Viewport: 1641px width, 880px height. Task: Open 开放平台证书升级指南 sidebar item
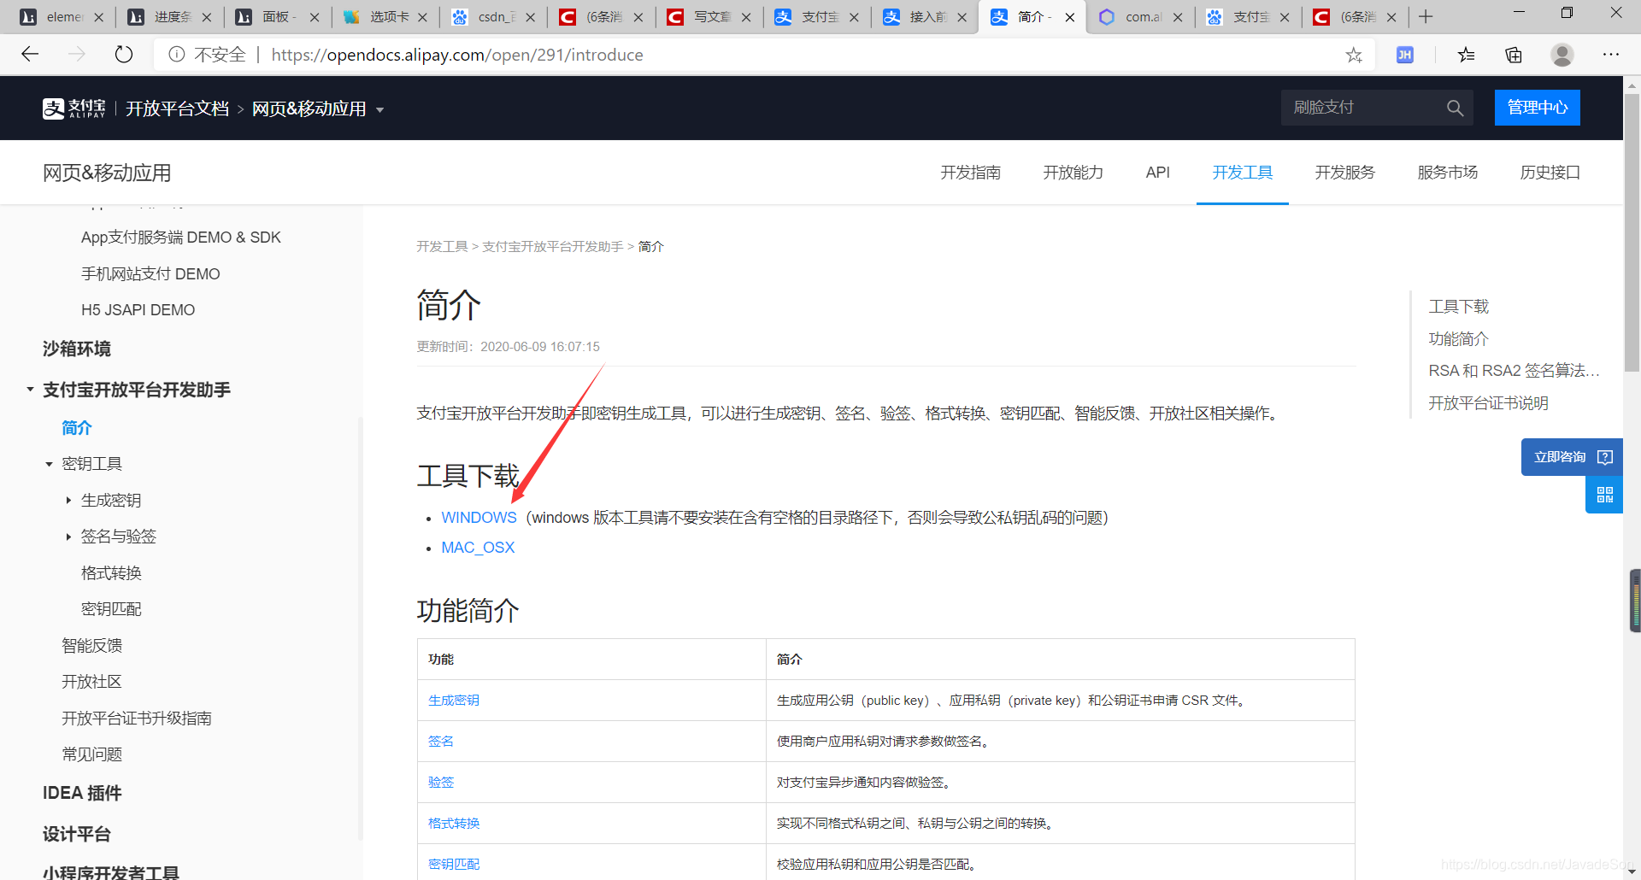[x=137, y=719]
